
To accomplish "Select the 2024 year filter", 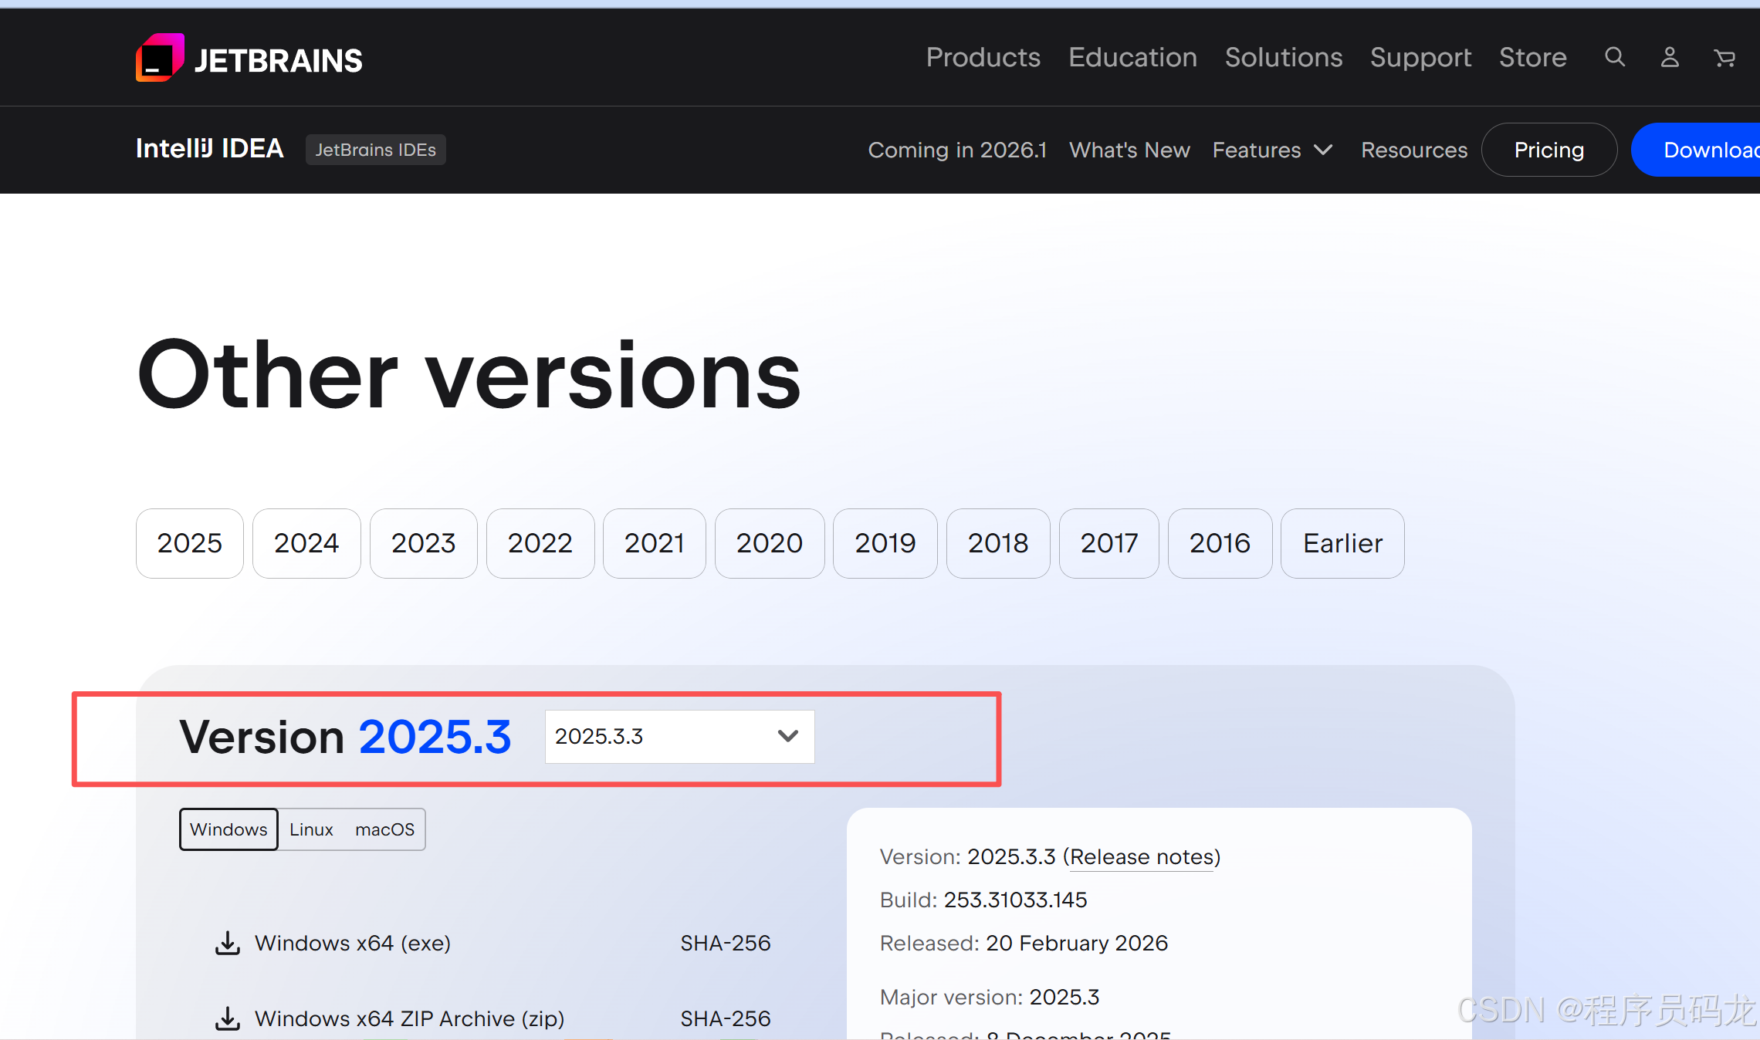I will coord(306,543).
